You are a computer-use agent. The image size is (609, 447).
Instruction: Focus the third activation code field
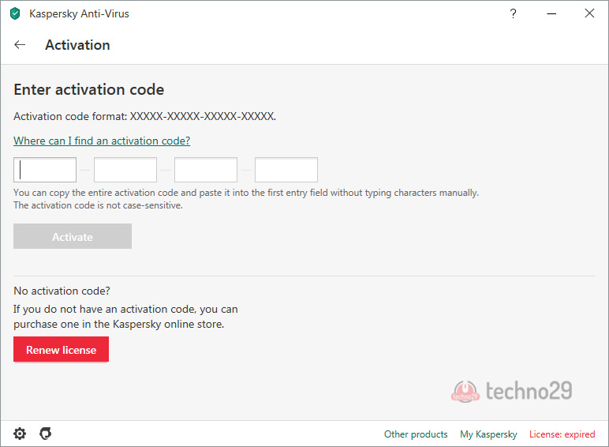[206, 170]
